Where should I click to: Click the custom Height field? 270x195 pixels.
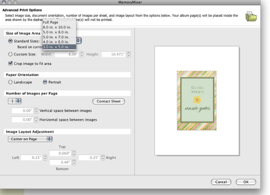pos(114,54)
